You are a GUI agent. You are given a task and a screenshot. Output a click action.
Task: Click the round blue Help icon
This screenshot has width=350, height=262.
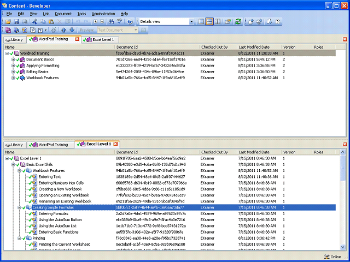pyautogui.click(x=130, y=22)
